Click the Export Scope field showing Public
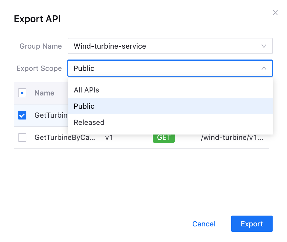The width and height of the screenshot is (287, 242). click(x=165, y=68)
